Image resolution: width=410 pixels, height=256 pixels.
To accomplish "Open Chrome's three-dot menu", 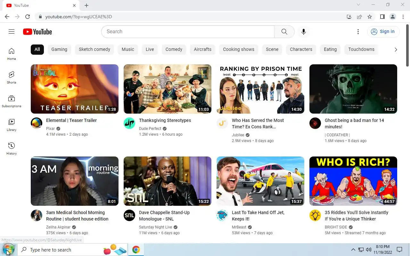I will 403,17.
